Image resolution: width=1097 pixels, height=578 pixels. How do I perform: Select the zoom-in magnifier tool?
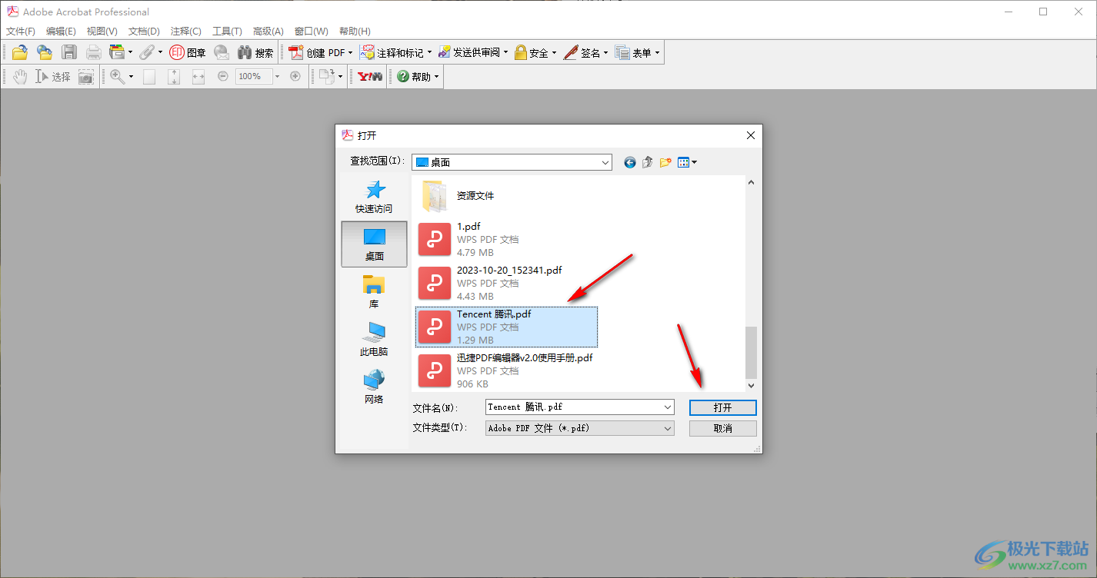click(118, 76)
